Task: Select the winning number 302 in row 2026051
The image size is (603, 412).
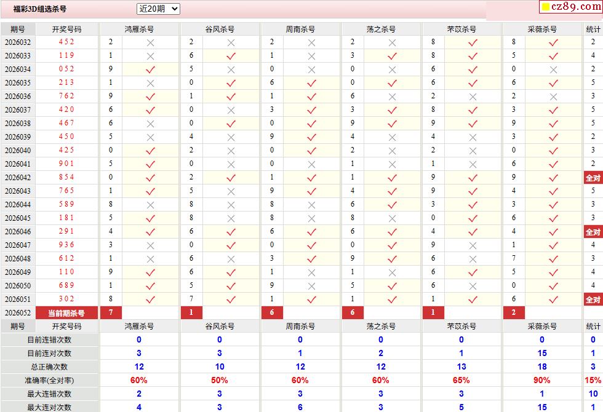Action: tap(66, 299)
